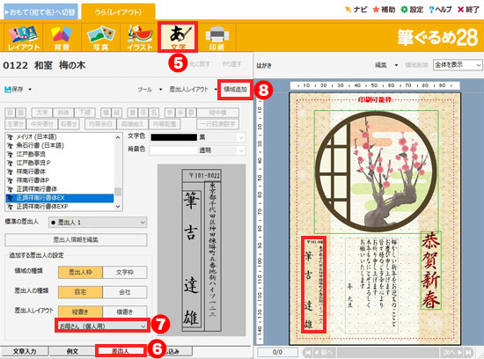Open 差出人レイアウト menu

coord(193,90)
